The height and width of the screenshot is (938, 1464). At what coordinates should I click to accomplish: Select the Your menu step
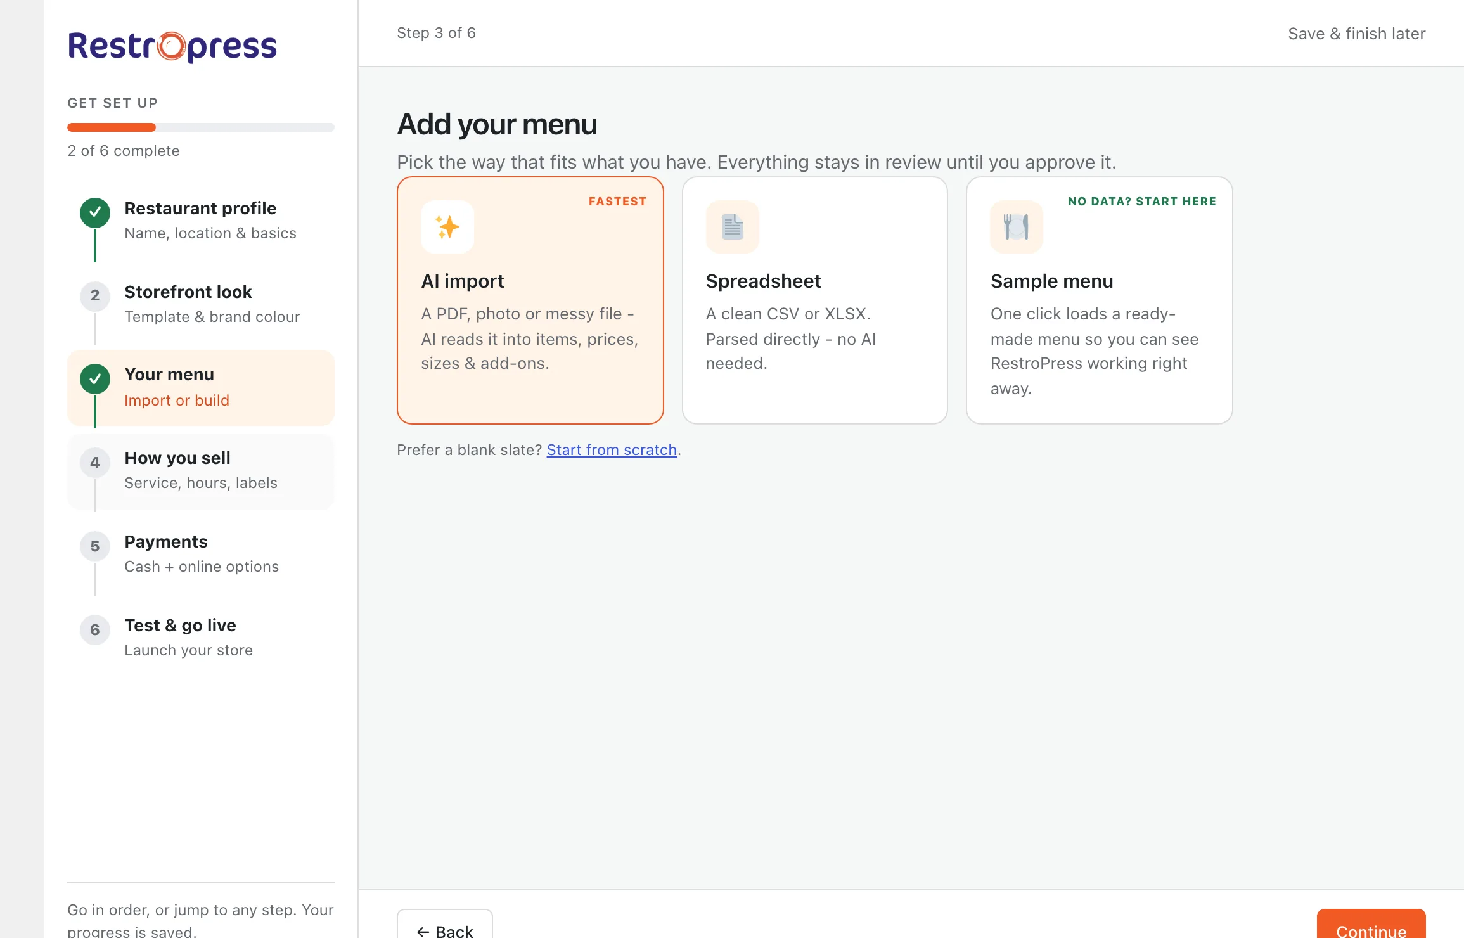tap(201, 388)
